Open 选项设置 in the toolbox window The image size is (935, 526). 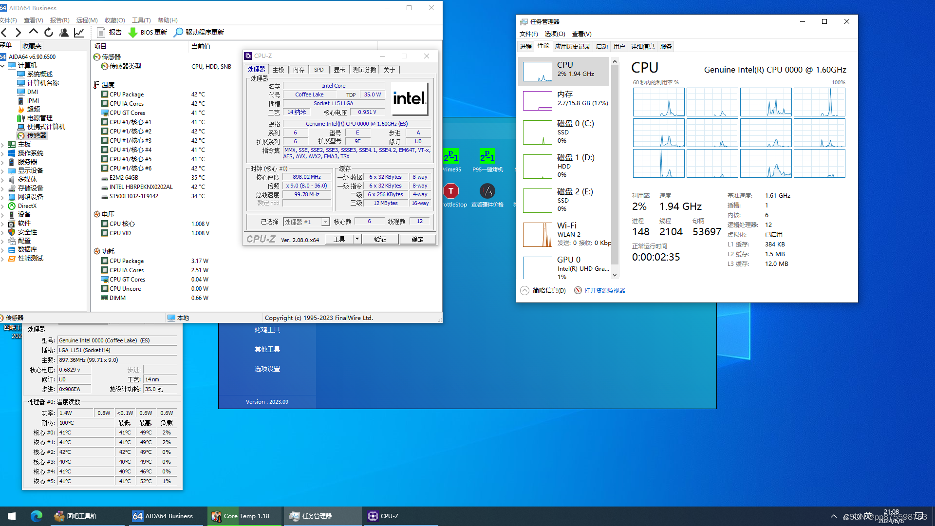pyautogui.click(x=267, y=369)
